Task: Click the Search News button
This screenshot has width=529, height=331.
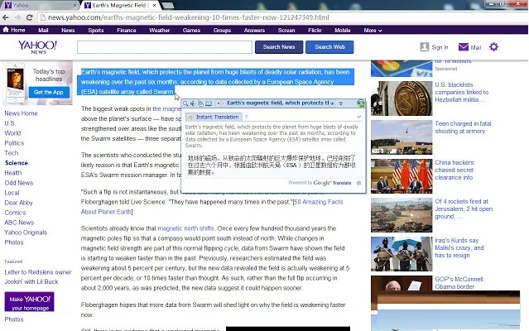Action: pyautogui.click(x=279, y=47)
